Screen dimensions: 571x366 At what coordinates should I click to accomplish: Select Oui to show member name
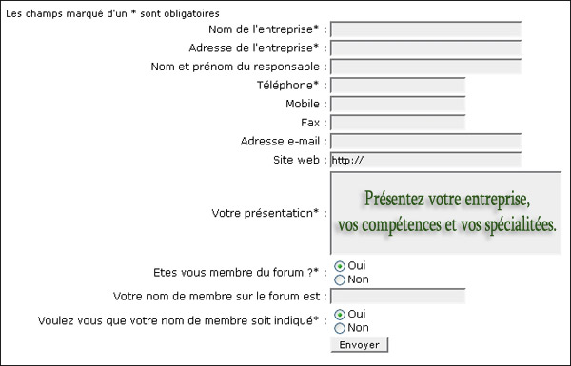point(340,315)
